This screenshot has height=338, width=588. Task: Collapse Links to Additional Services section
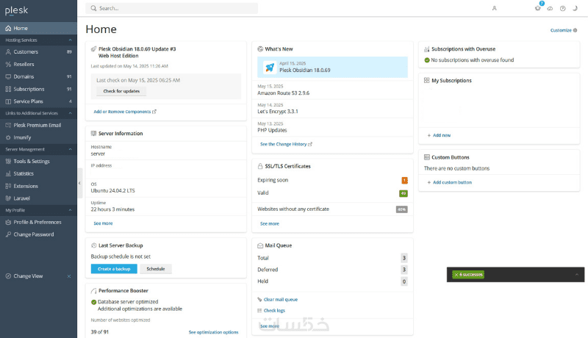(70, 113)
